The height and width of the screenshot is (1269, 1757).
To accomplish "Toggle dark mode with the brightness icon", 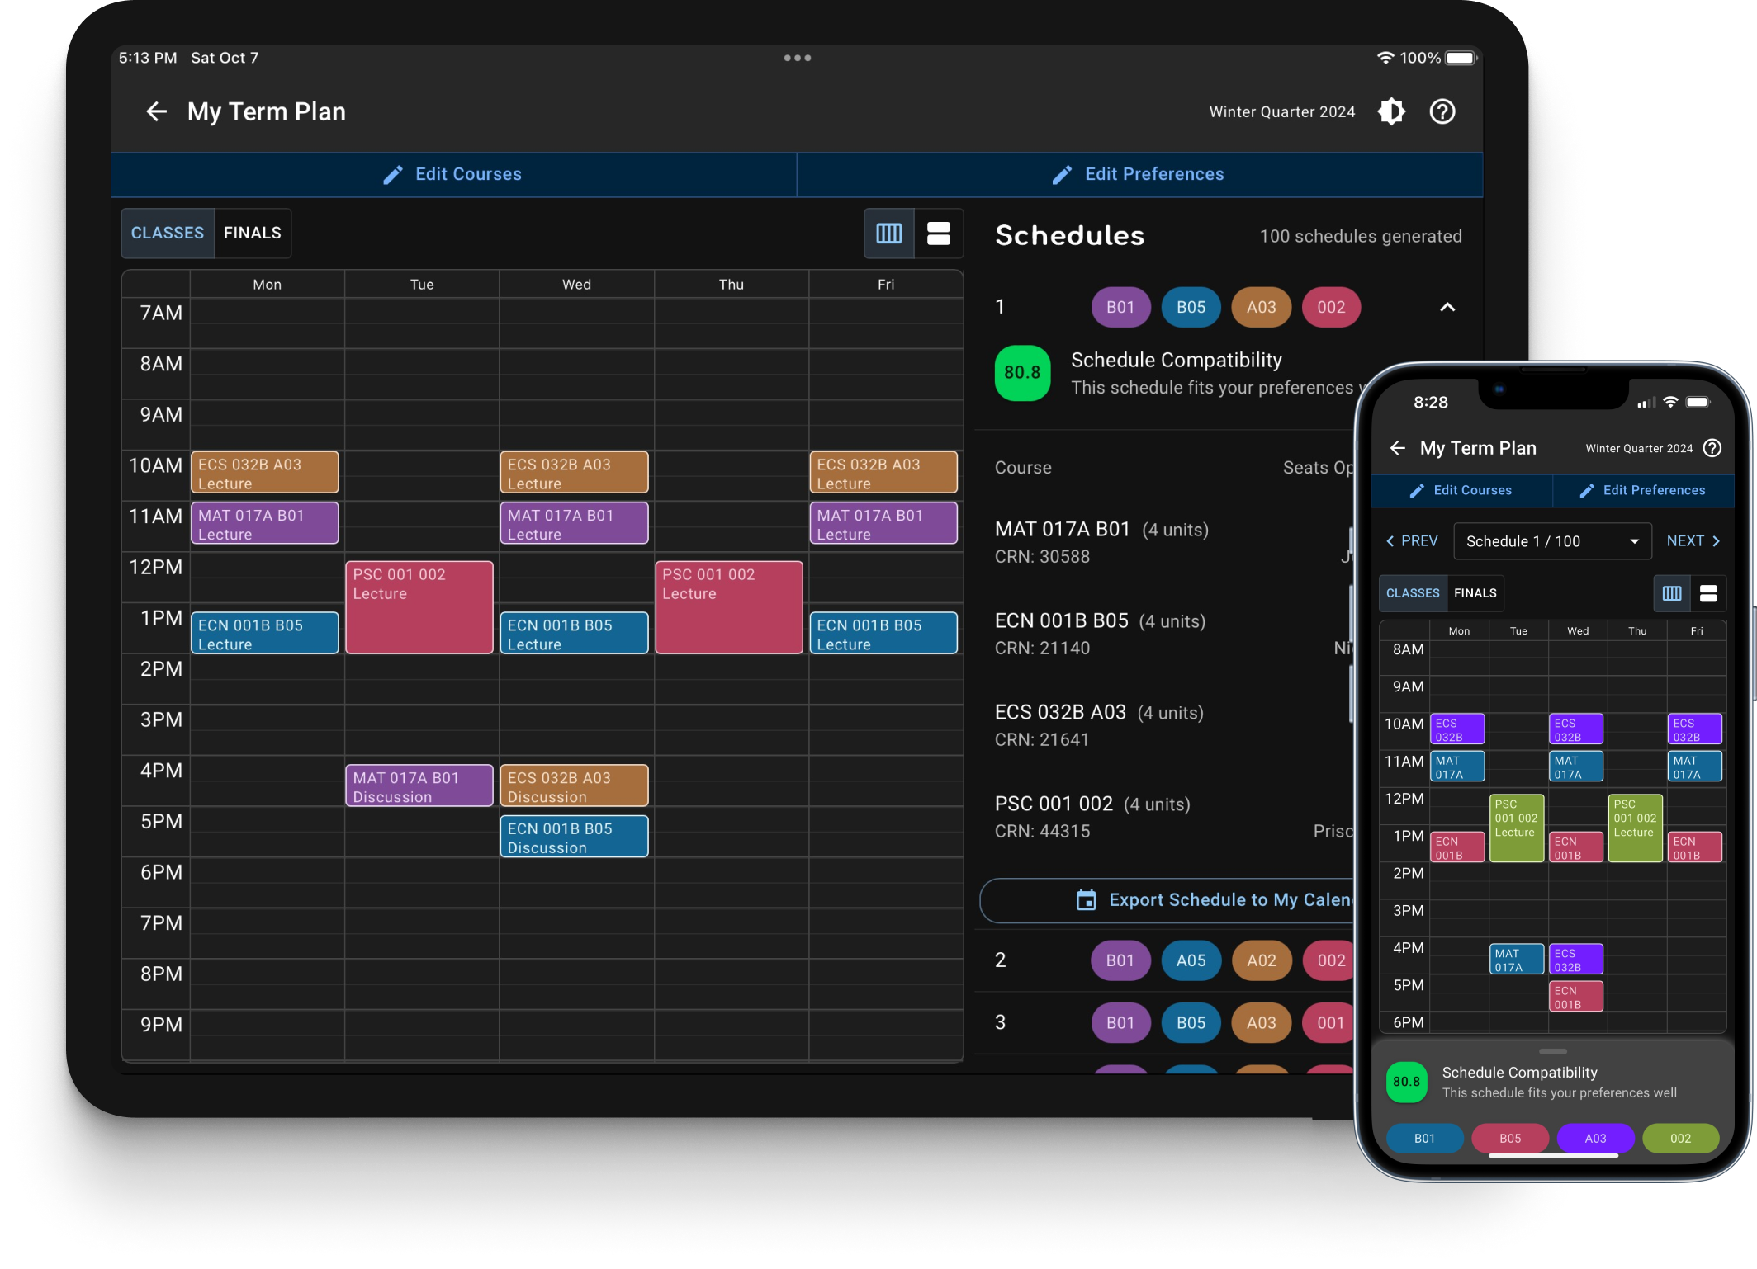I will pyautogui.click(x=1391, y=111).
